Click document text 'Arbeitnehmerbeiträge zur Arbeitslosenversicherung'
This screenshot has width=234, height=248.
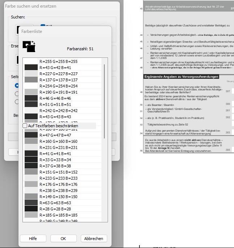176,7
